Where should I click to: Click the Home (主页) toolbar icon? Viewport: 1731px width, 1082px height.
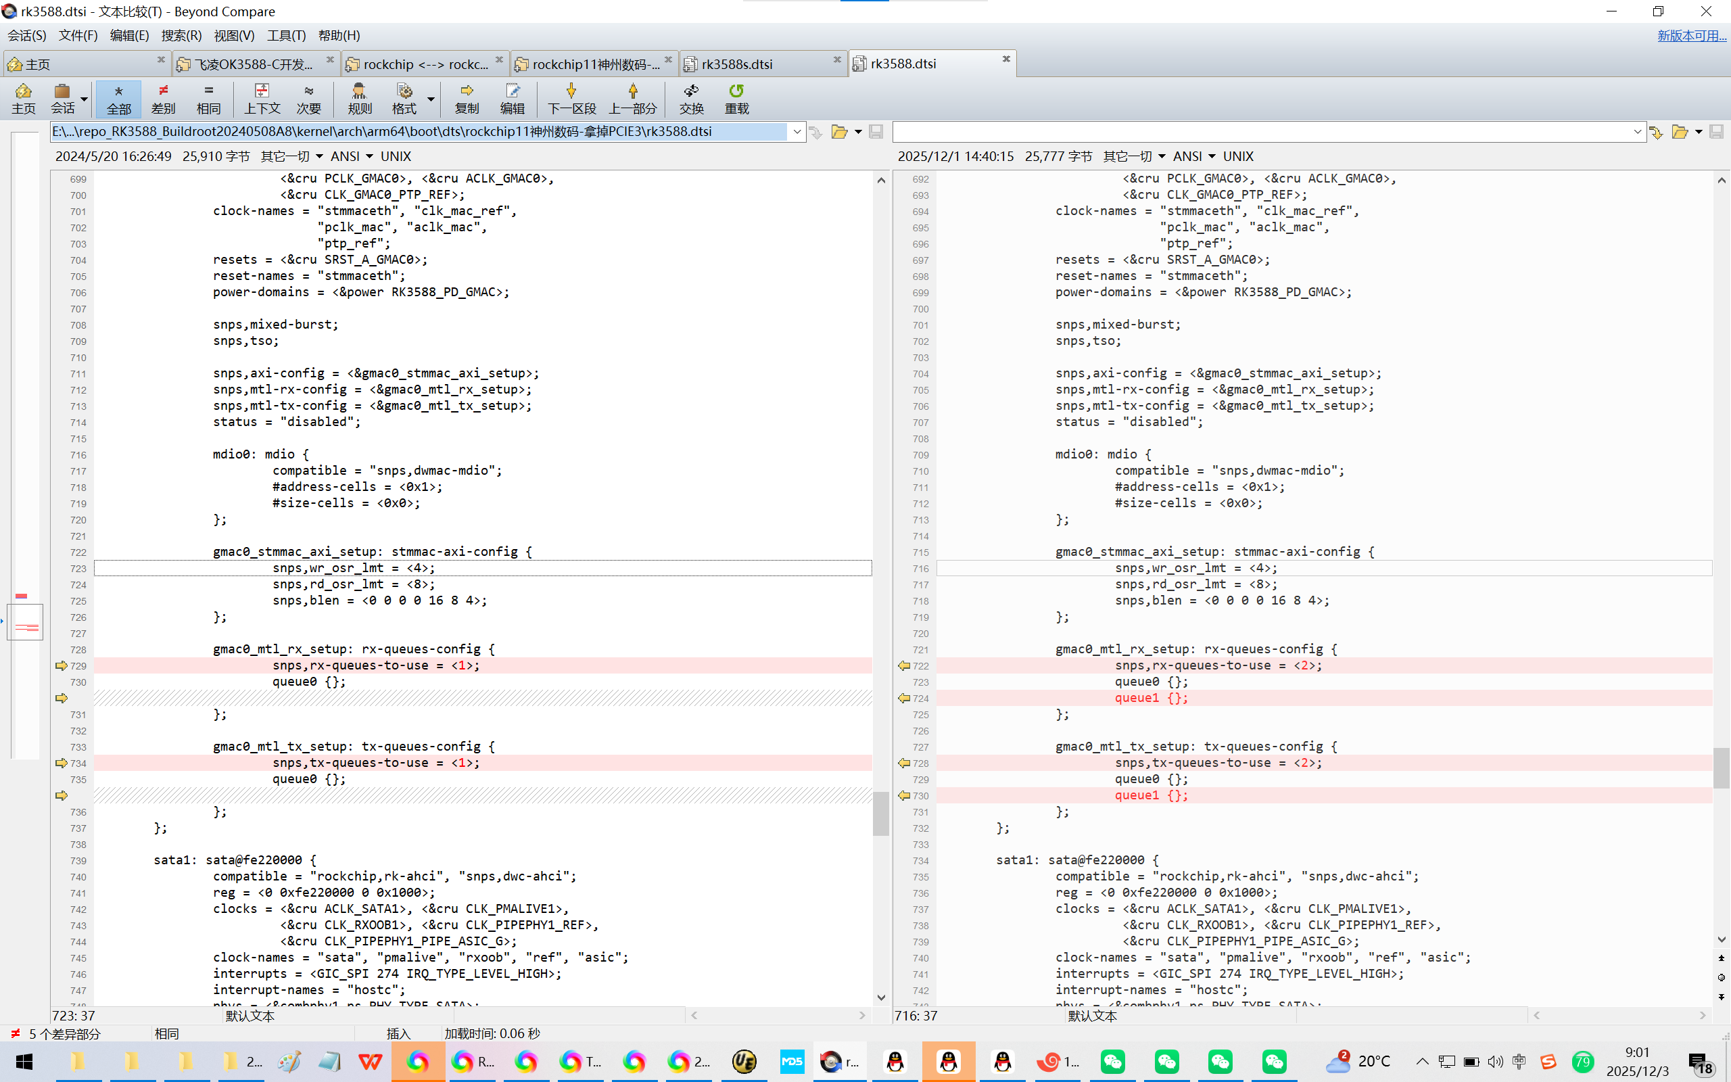[23, 98]
